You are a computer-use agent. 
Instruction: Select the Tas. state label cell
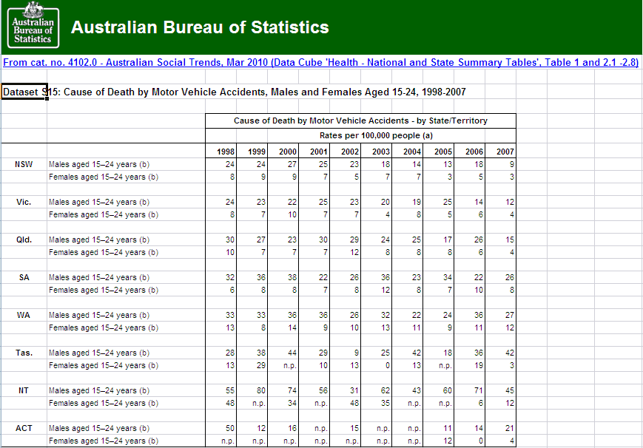click(24, 353)
